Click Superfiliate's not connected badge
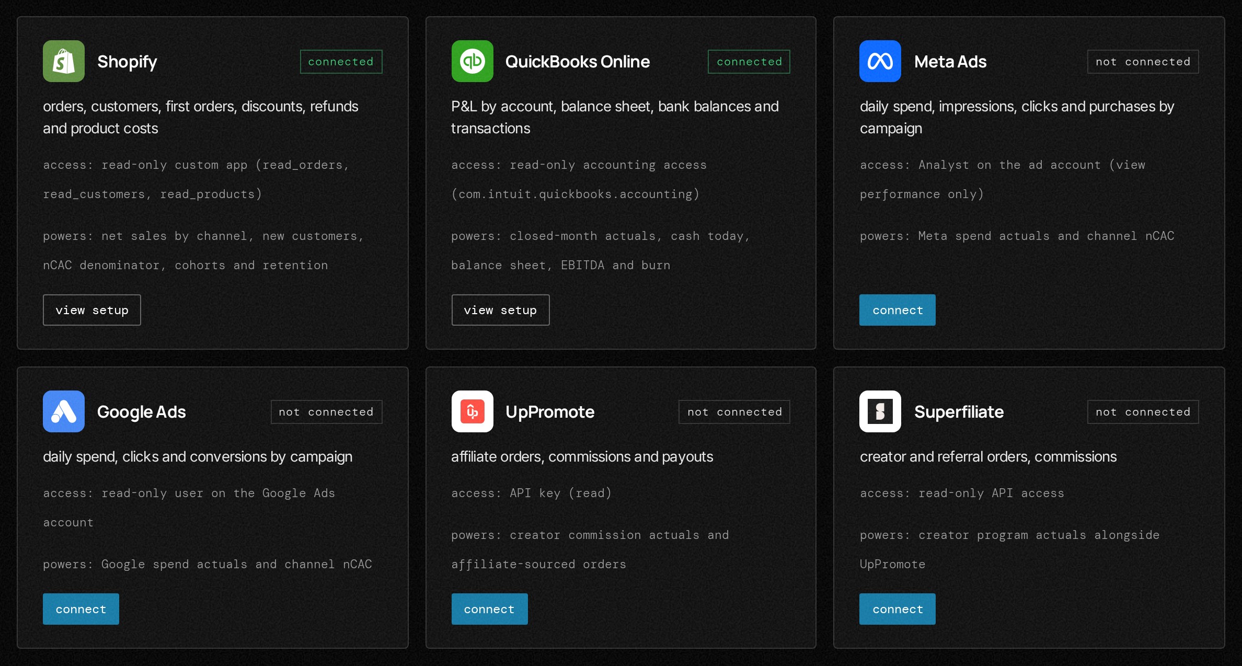The height and width of the screenshot is (666, 1242). click(1143, 412)
